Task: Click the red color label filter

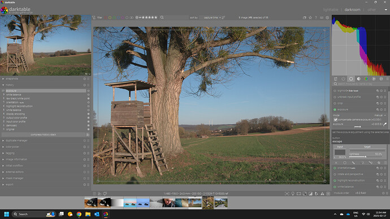Action: coord(106,17)
